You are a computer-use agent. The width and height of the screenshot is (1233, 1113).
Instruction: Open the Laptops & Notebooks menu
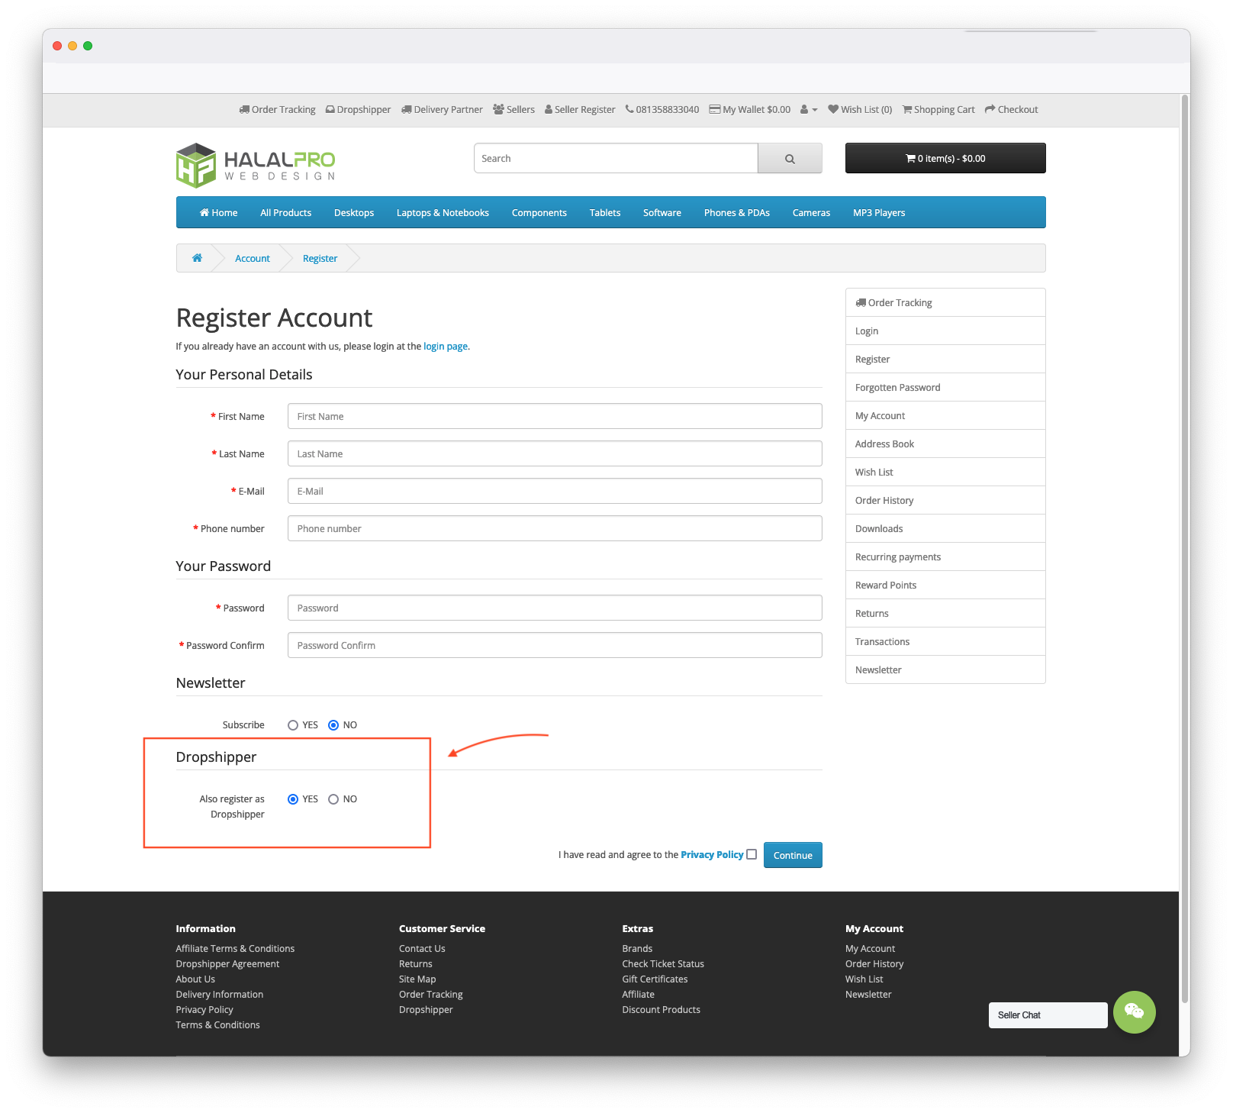click(443, 212)
